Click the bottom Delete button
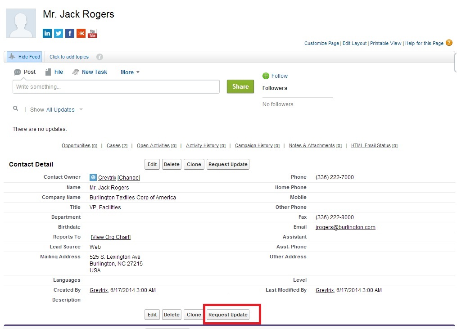The width and height of the screenshot is (457, 329). (172, 315)
